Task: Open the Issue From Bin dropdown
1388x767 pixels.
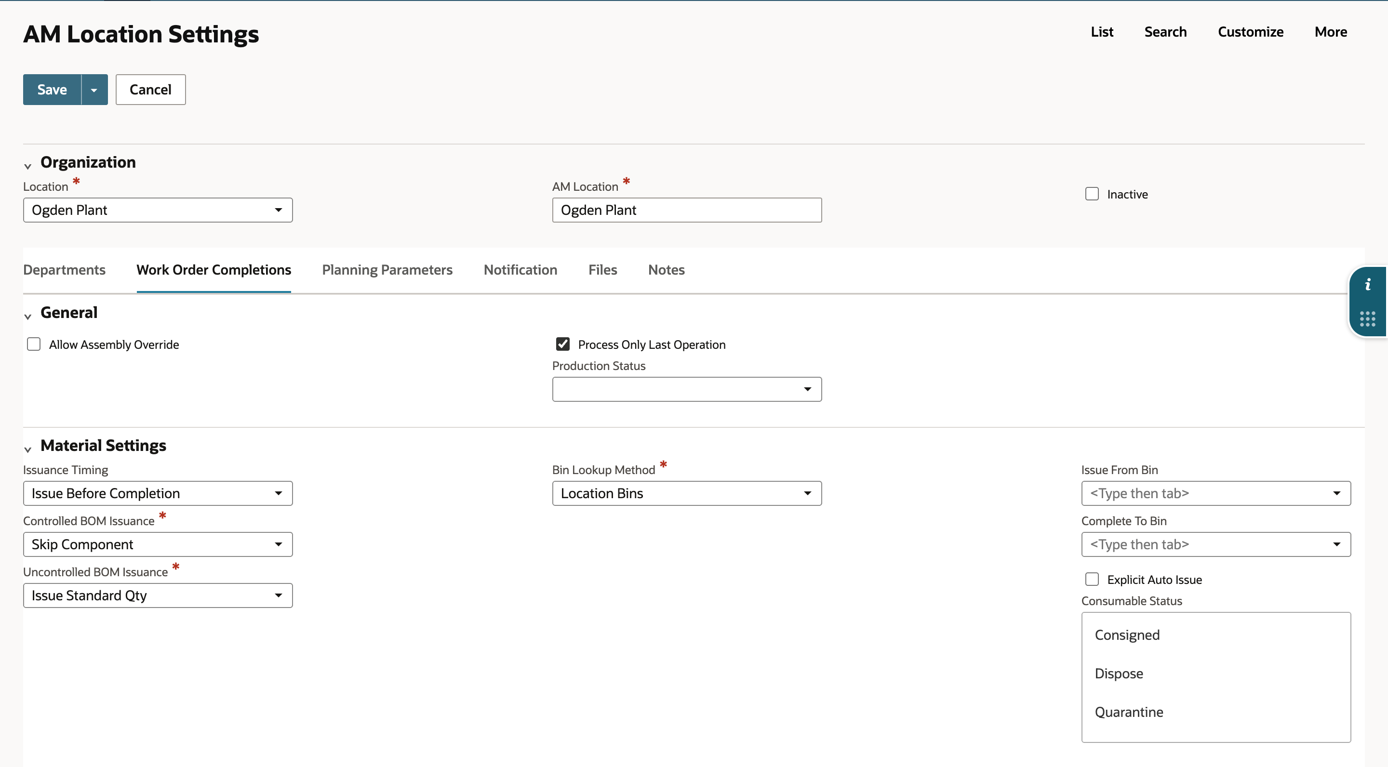Action: pyautogui.click(x=1215, y=493)
